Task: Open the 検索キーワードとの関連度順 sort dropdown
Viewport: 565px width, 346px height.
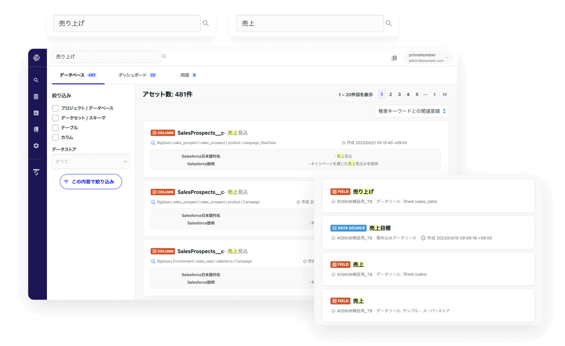Action: click(x=412, y=111)
